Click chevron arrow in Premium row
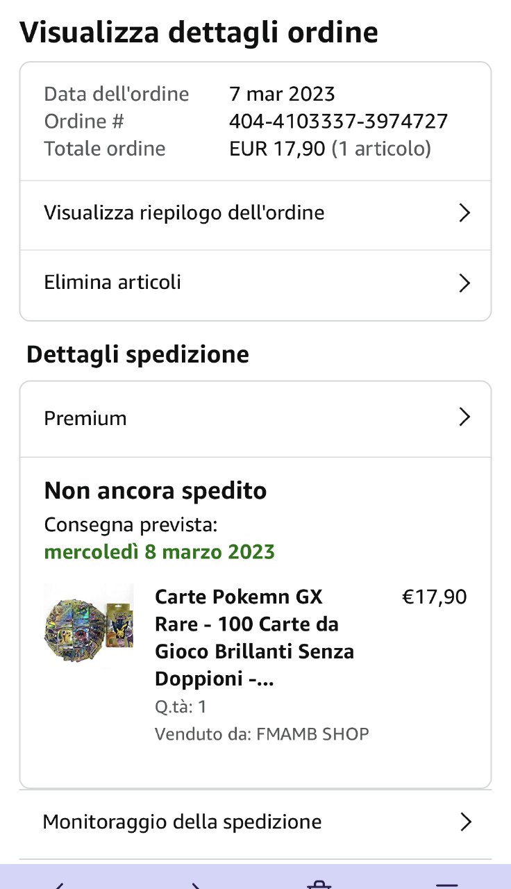Image resolution: width=511 pixels, height=889 pixels. point(464,417)
